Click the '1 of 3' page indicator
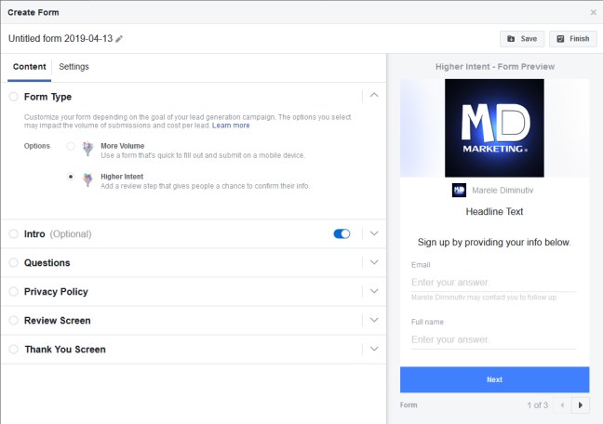603x424 pixels. click(537, 405)
